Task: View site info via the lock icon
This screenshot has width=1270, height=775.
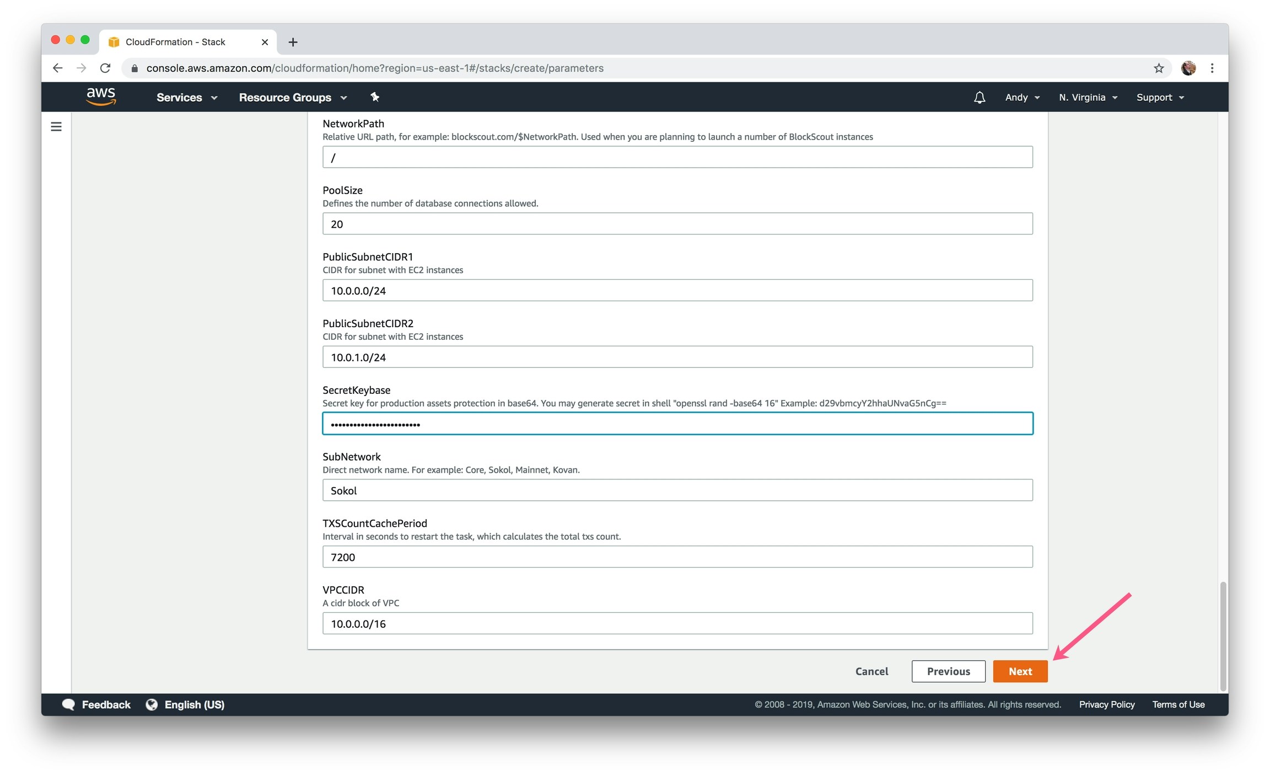Action: pyautogui.click(x=134, y=68)
